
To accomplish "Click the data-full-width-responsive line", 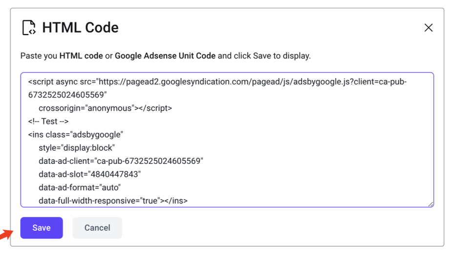I will click(x=113, y=200).
